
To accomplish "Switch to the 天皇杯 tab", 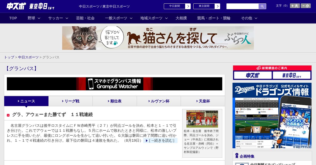I will [203, 101].
